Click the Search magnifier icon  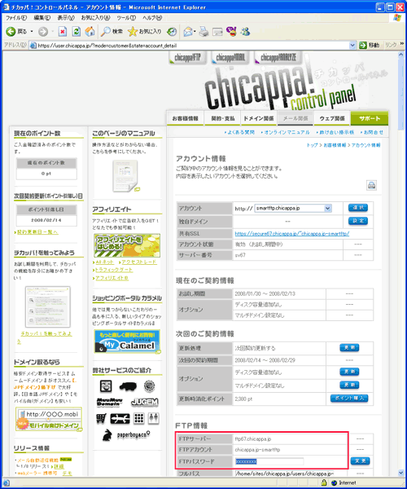coord(106,31)
